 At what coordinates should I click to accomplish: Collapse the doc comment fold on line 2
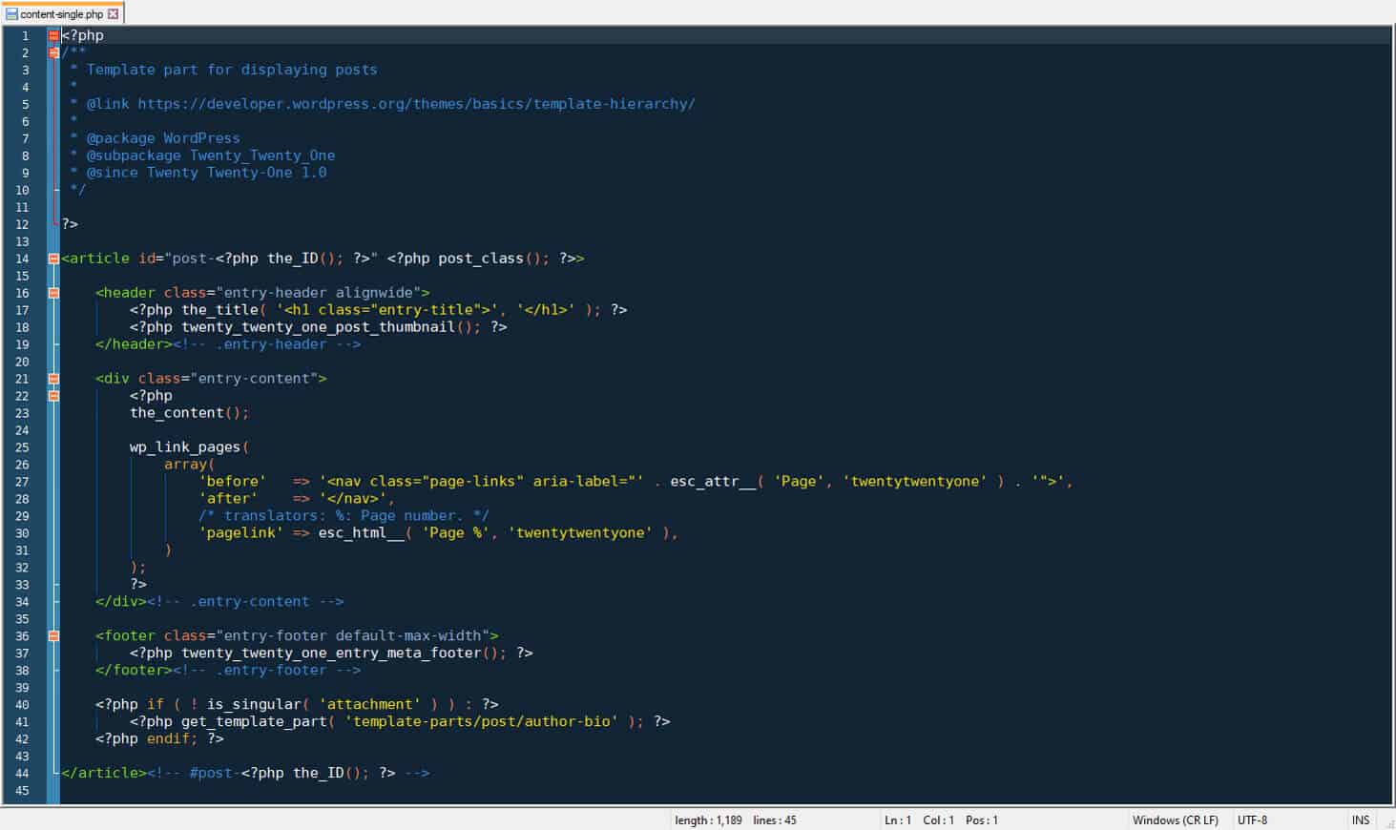click(x=53, y=53)
